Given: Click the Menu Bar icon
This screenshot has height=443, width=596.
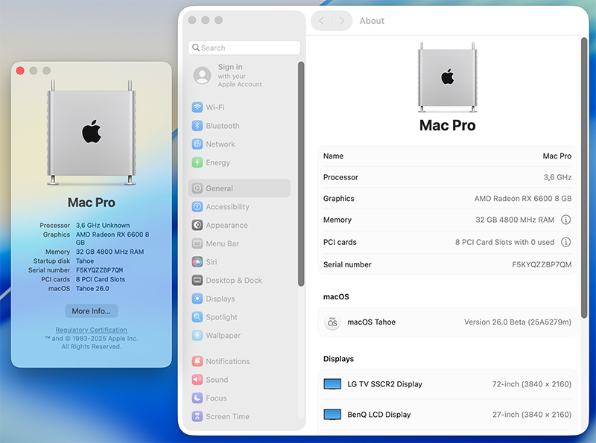Looking at the screenshot, I should pyautogui.click(x=197, y=243).
